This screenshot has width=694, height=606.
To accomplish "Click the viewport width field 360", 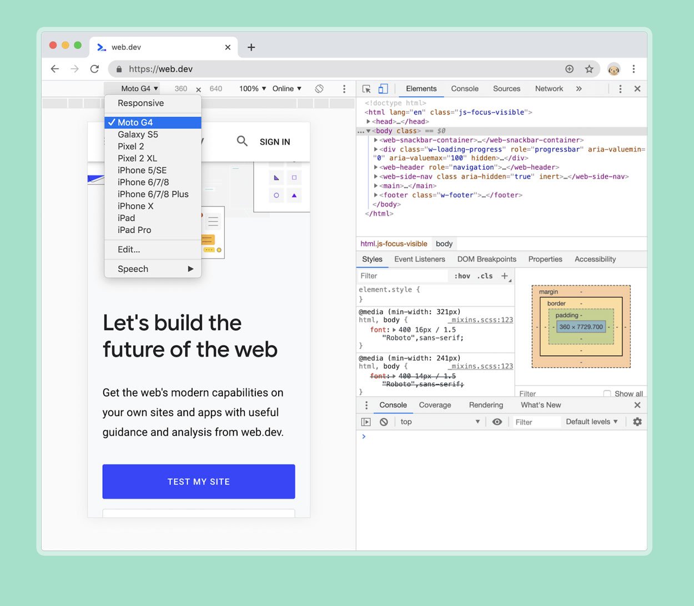I will (x=180, y=89).
